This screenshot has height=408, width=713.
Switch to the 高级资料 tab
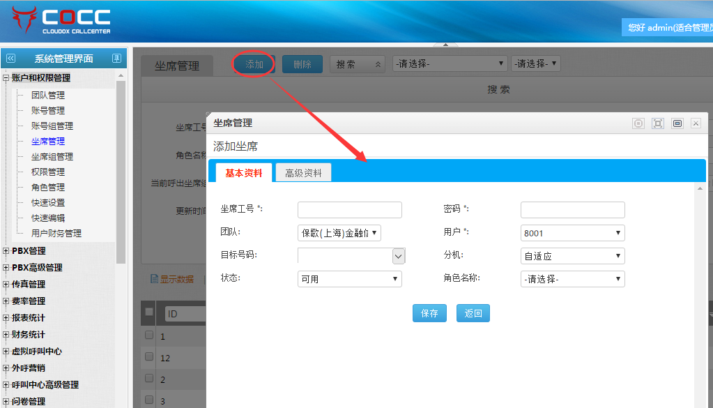[303, 173]
